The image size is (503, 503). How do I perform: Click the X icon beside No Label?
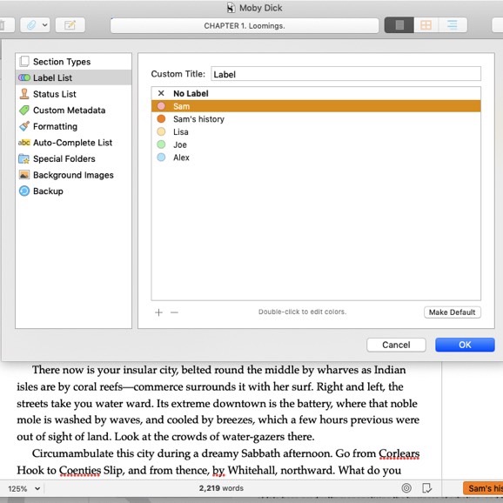pos(161,93)
